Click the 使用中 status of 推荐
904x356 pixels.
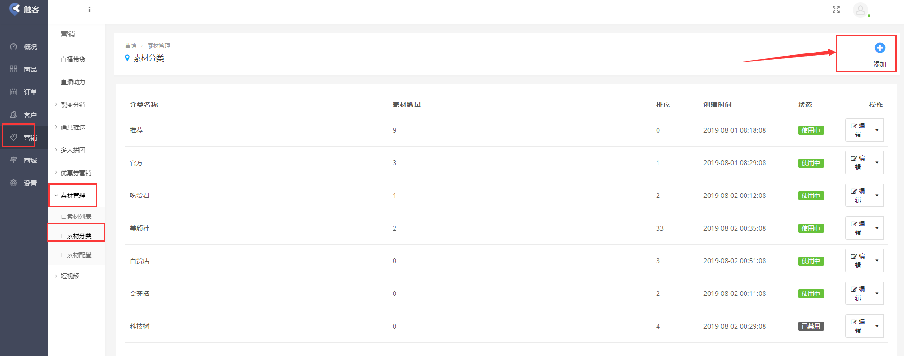811,130
